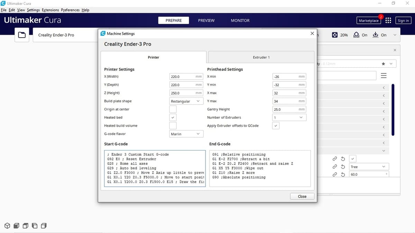Viewport: 415px width, 233px height.
Task: Enable the Origin at center checkbox
Action: (x=173, y=109)
